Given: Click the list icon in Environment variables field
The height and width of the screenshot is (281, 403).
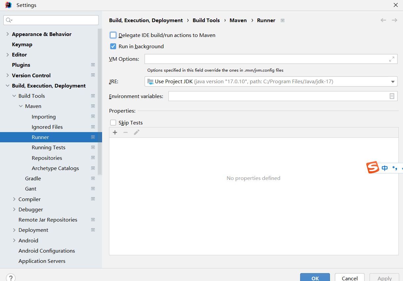Looking at the screenshot, I should pos(392,96).
